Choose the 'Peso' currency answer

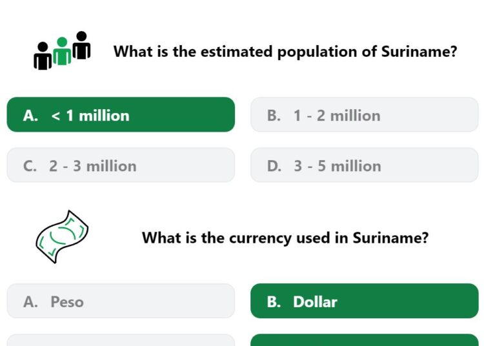[x=121, y=301]
